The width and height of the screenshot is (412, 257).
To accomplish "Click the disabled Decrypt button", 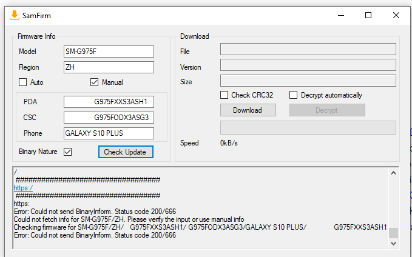I will (327, 110).
